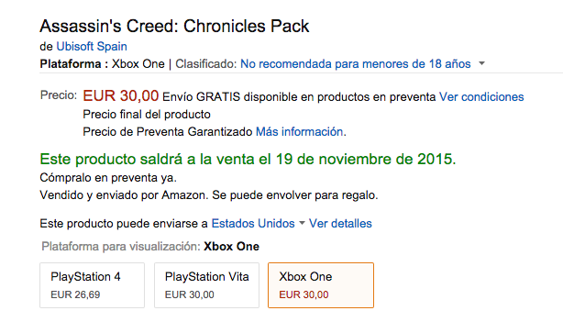Click the Vendido y enviado por Amazon line
563x333 pixels.
[209, 195]
